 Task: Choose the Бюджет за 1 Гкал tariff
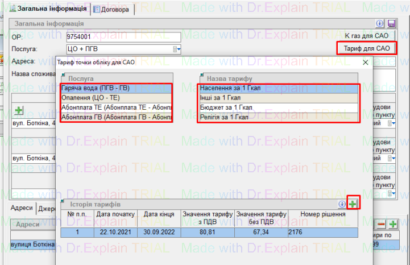point(279,108)
